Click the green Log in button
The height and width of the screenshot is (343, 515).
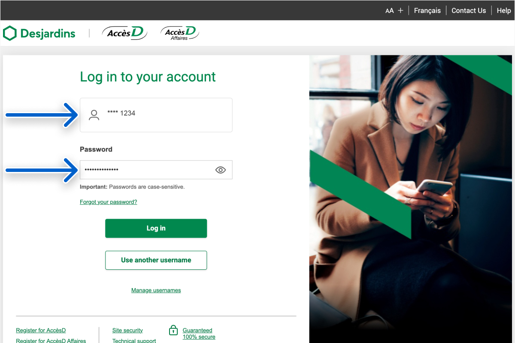pyautogui.click(x=156, y=228)
